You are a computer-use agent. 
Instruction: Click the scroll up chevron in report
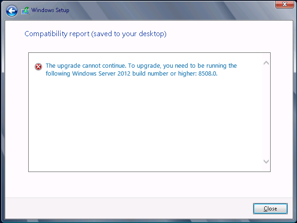[266, 63]
